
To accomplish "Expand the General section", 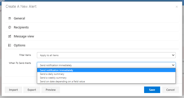I will (92, 18).
